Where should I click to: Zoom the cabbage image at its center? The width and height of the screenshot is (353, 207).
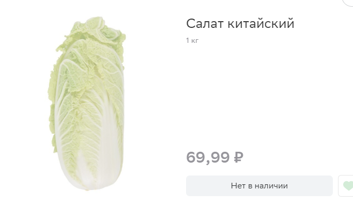pyautogui.click(x=87, y=103)
